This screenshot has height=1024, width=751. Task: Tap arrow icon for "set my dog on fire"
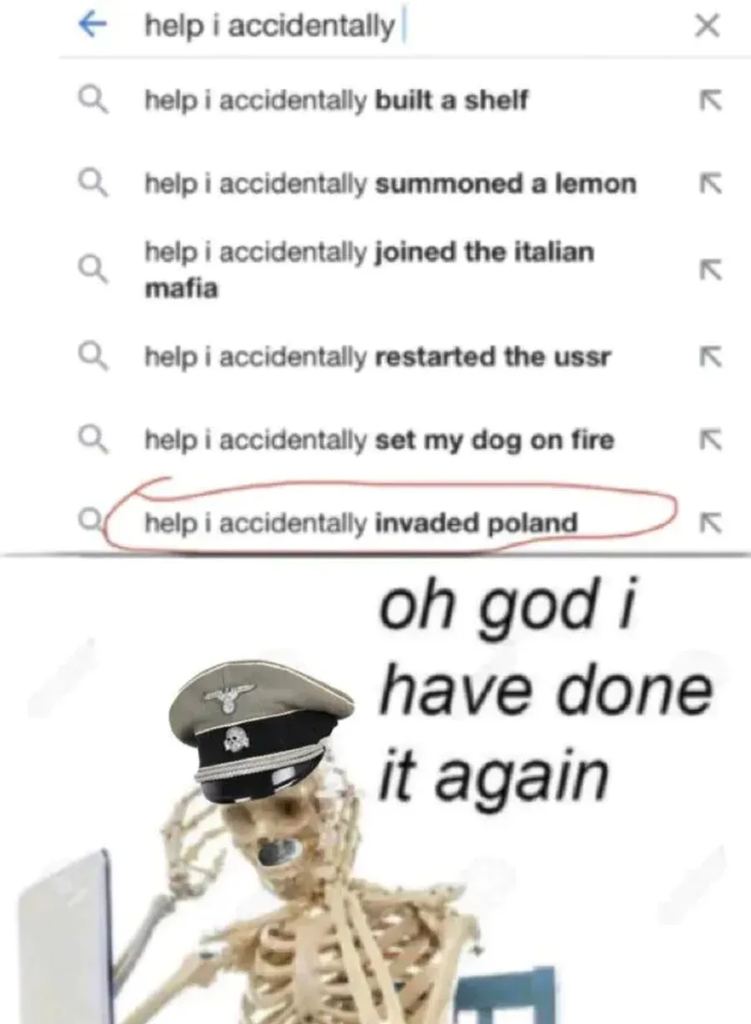[x=708, y=439]
